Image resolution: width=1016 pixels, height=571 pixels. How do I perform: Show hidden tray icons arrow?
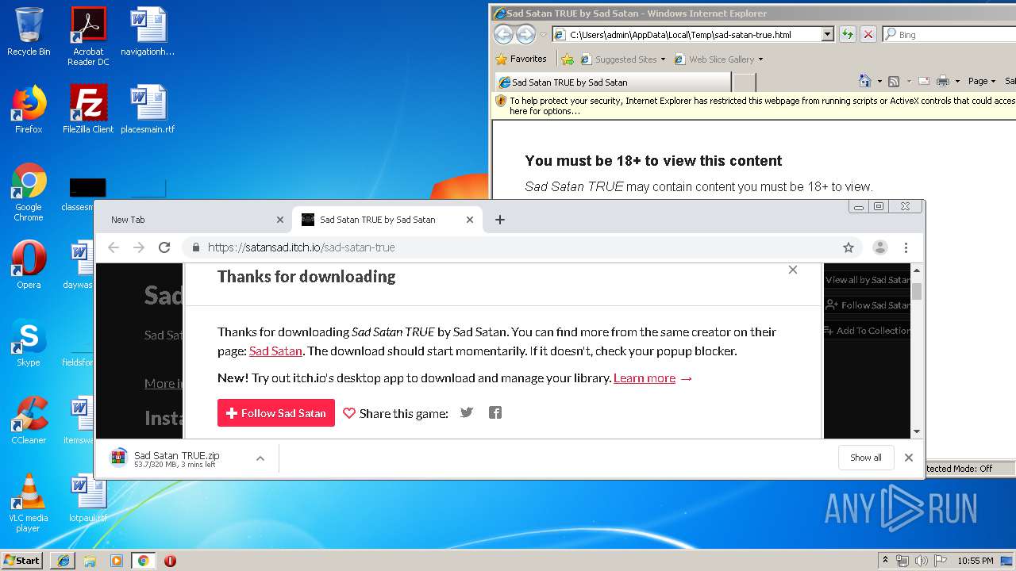coord(885,561)
